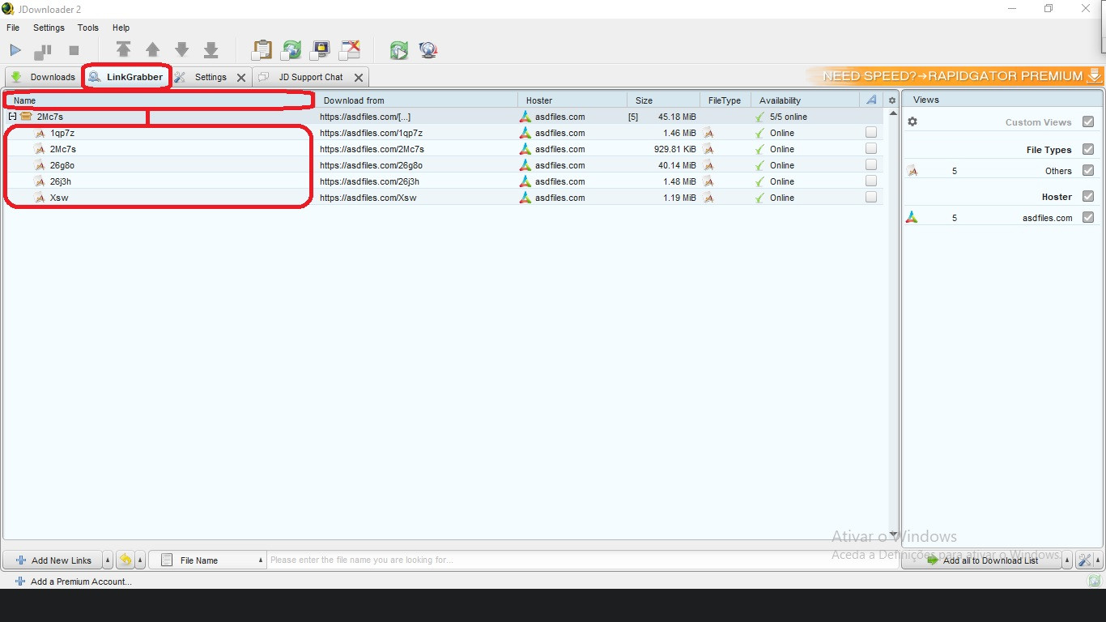Move selection down one position
This screenshot has width=1106, height=622.
pos(182,50)
